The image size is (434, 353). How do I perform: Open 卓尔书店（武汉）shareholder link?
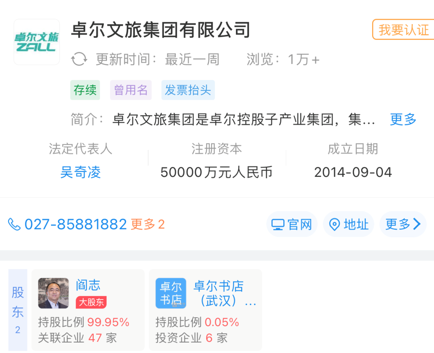(x=225, y=293)
